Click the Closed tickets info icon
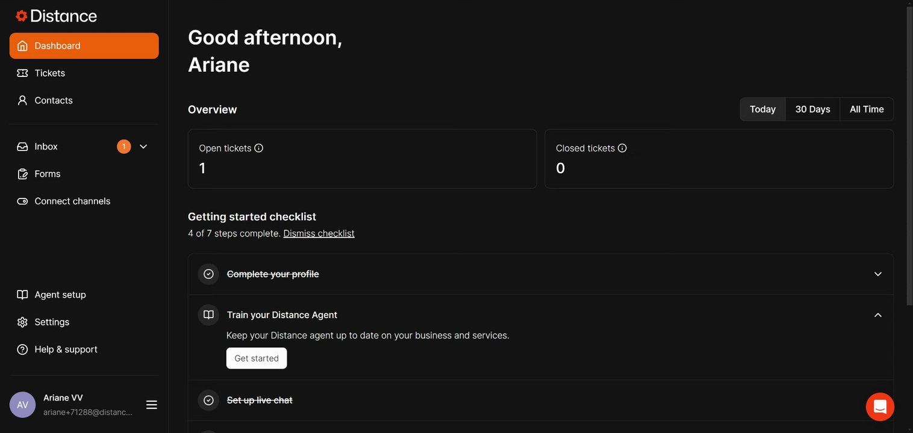This screenshot has width=913, height=433. pyautogui.click(x=622, y=148)
